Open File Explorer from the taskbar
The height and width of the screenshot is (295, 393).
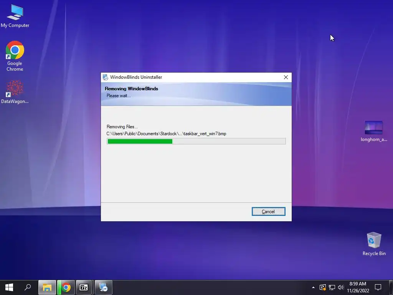coord(47,287)
